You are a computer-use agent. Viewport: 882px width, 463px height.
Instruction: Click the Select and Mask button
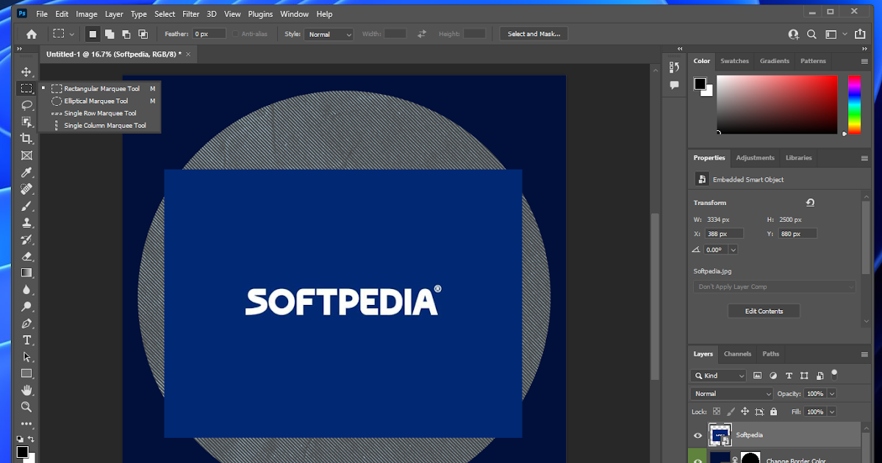coord(534,34)
